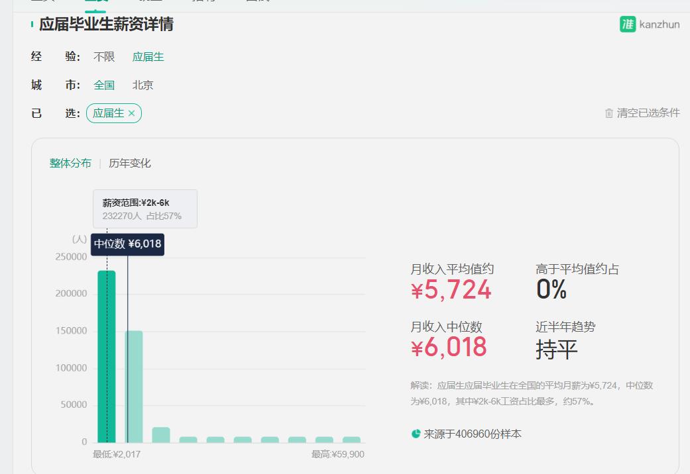Screen dimensions: 690x474
Task: Choose 北京 as the city filter
Action: [x=142, y=85]
